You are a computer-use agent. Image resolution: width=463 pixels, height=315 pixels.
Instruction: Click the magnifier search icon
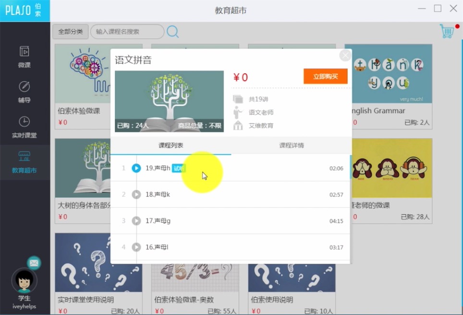173,32
